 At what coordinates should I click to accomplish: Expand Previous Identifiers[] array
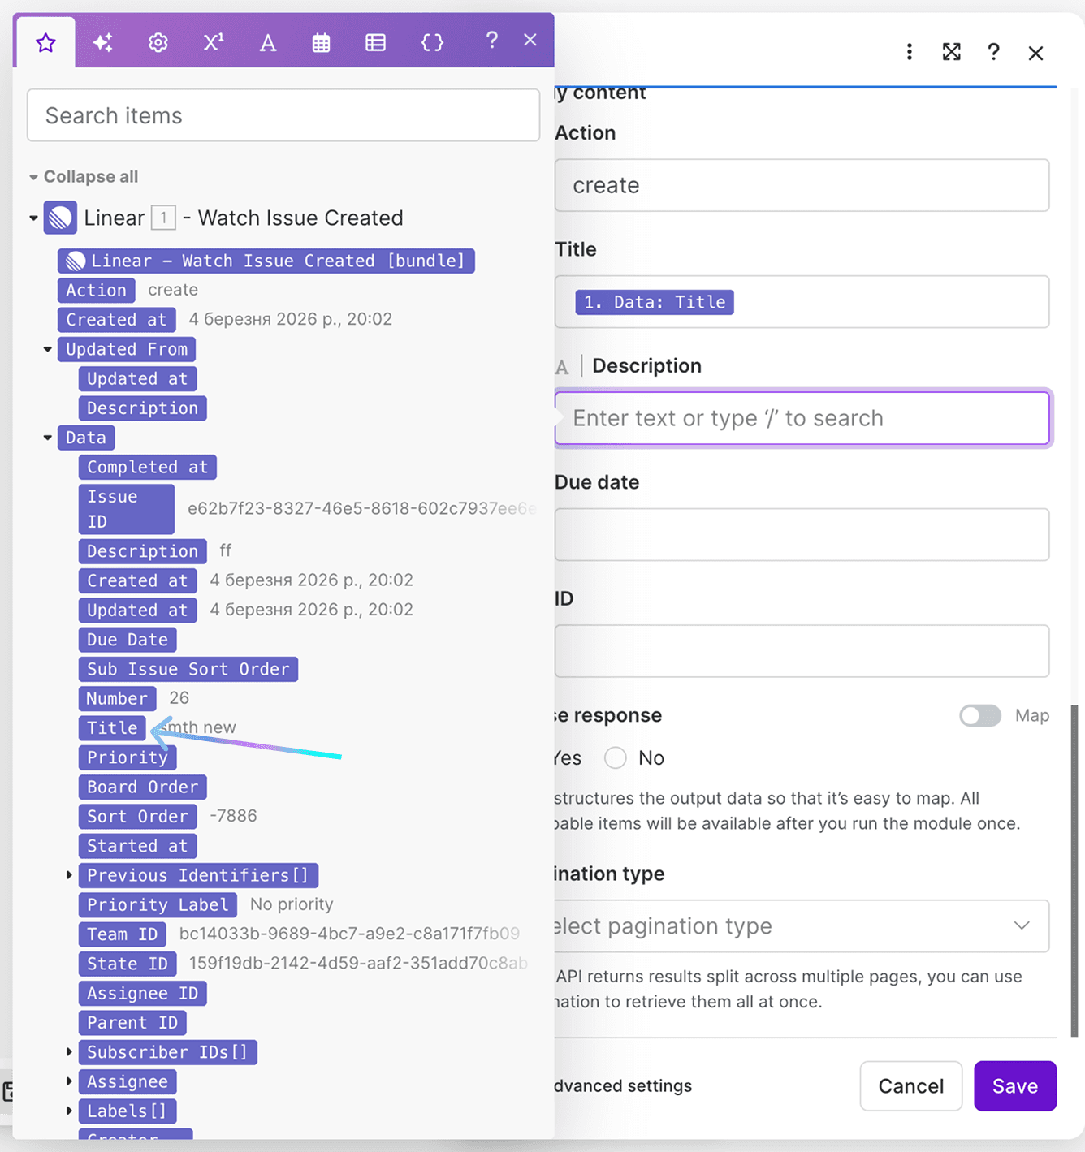point(69,875)
